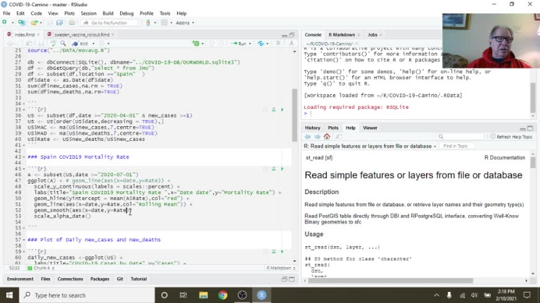Click Show in new window help icon
540x303 pixels.
click(339, 137)
